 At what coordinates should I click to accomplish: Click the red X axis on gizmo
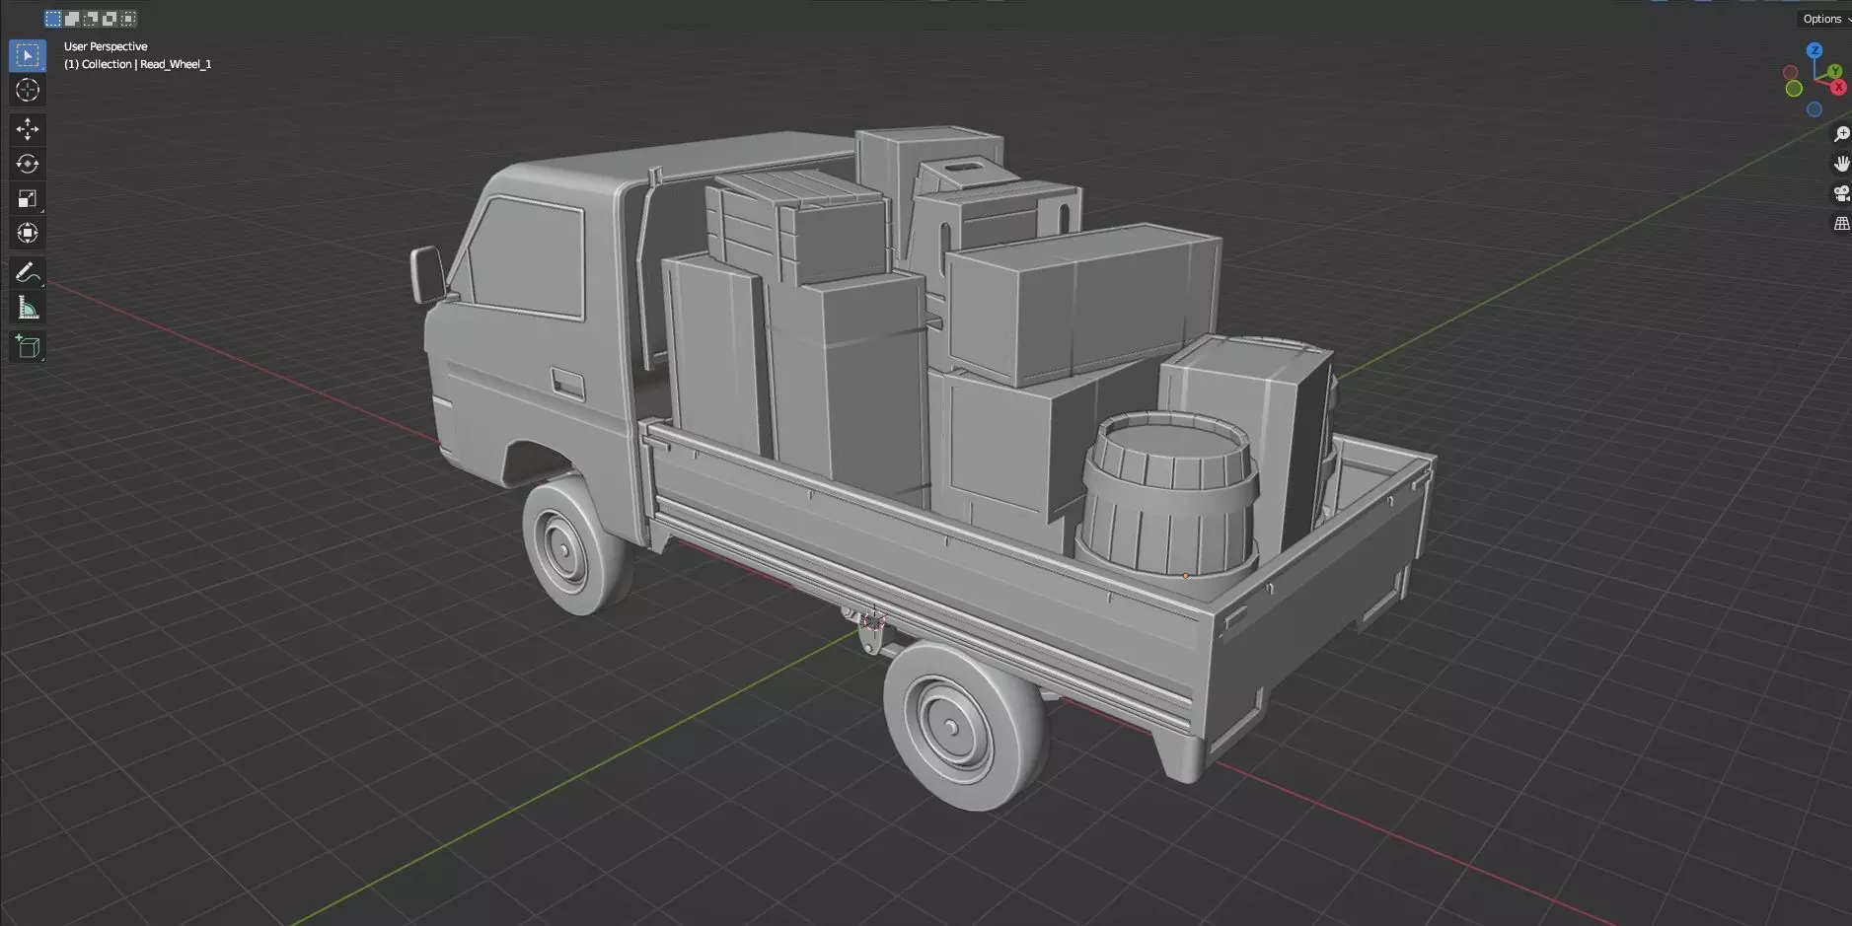[1839, 87]
